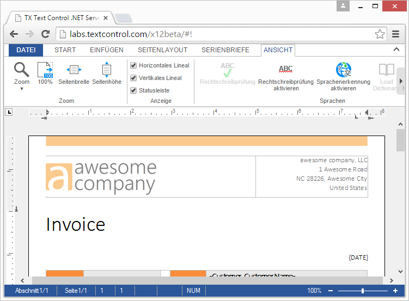Screen dimensions: 409x301
Task: Collapse the ribbon with chevron
Action: (x=396, y=50)
